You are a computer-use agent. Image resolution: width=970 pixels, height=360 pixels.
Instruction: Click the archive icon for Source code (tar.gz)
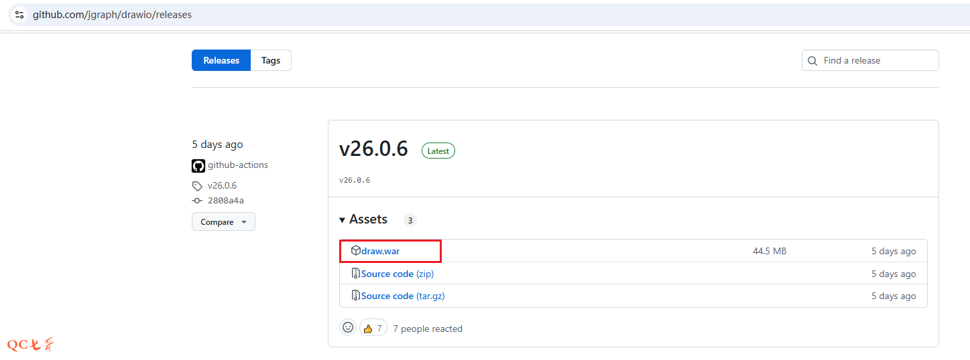[x=356, y=296]
